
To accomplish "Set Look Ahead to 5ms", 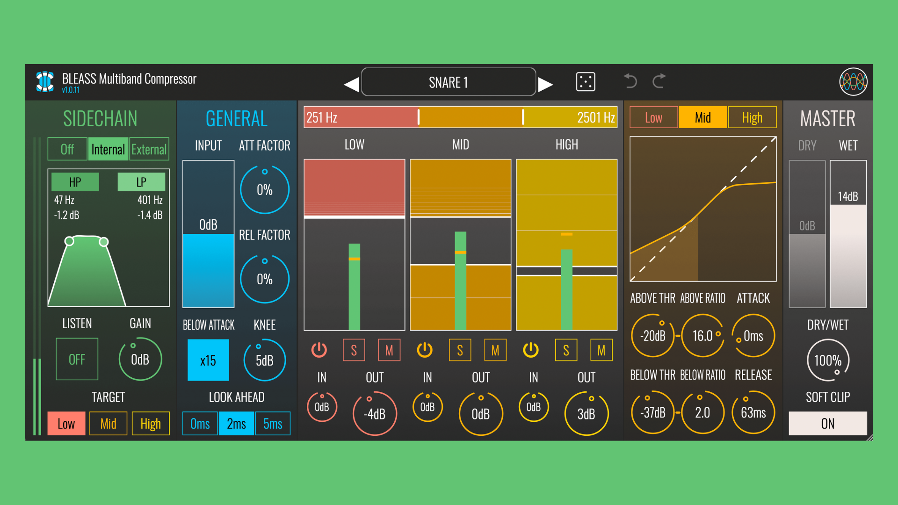I will click(273, 423).
